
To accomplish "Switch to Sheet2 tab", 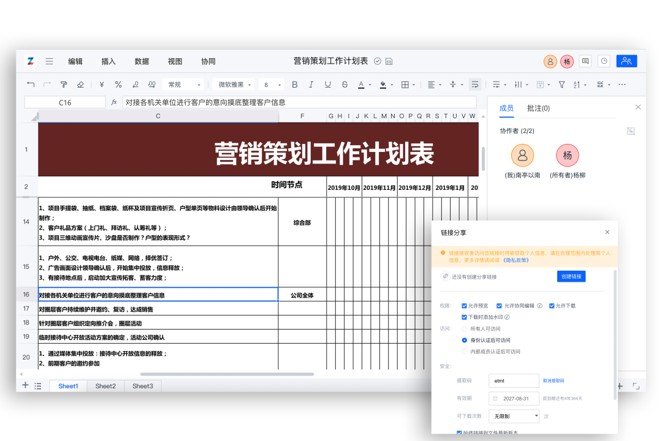I will pyautogui.click(x=105, y=386).
